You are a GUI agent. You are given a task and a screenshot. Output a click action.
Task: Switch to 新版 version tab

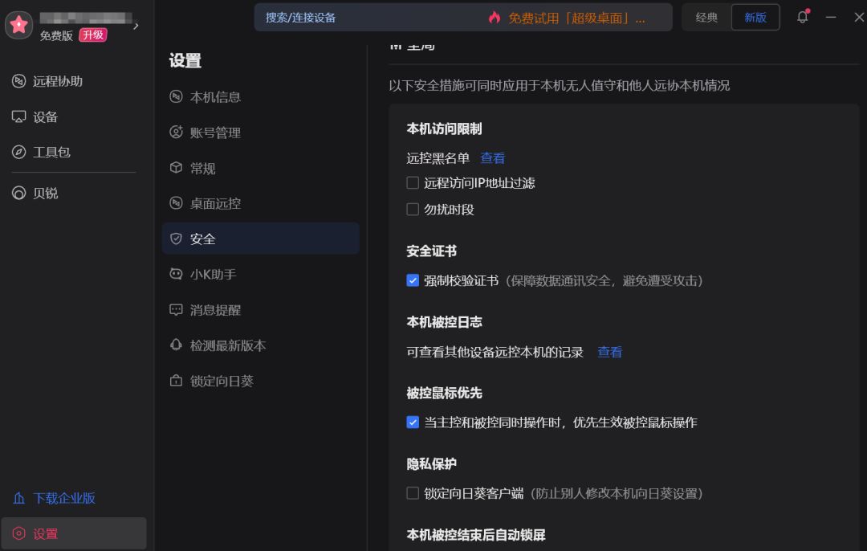(x=755, y=17)
